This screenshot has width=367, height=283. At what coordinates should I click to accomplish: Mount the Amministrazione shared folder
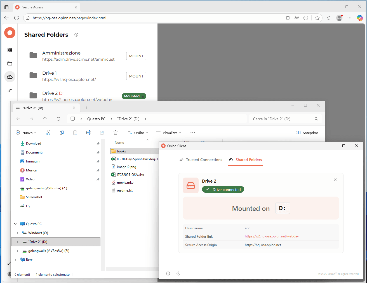(136, 56)
